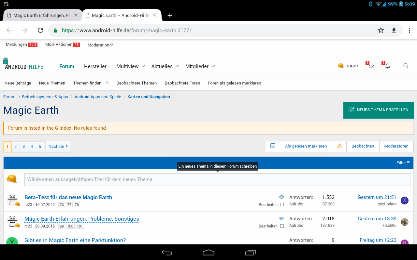The image size is (417, 260).
Task: Open the notifications bell
Action: [x=387, y=66]
